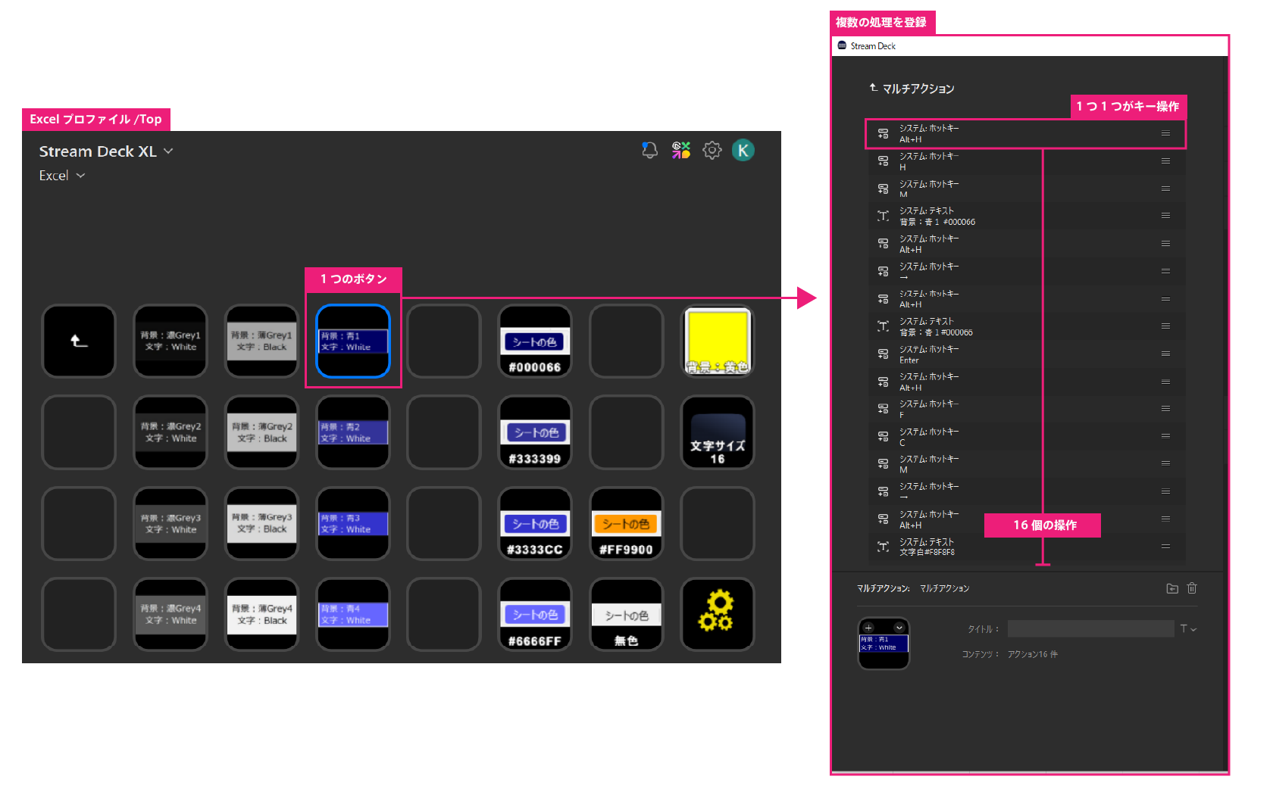Open the title font style T dropdown
The image size is (1273, 795).
[1187, 628]
